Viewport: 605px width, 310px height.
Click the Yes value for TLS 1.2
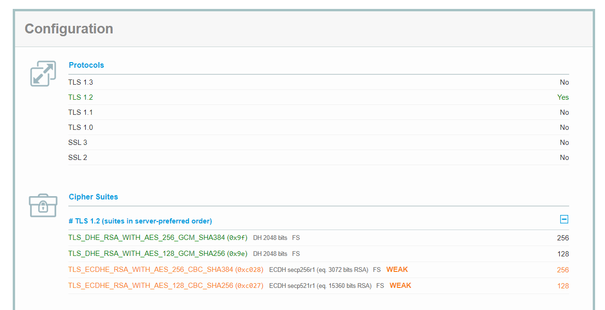click(x=563, y=97)
